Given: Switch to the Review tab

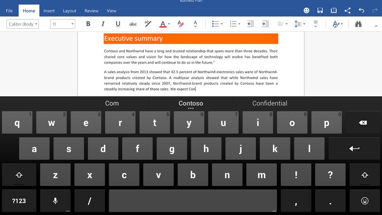Looking at the screenshot, I should point(91,11).
